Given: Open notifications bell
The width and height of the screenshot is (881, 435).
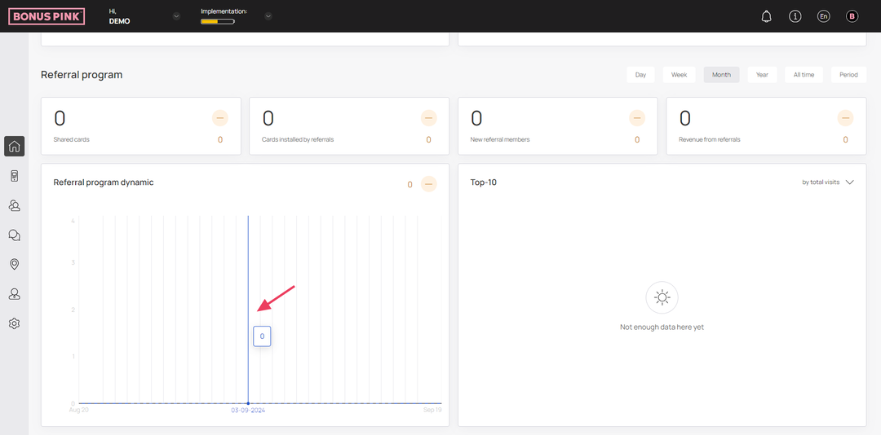Looking at the screenshot, I should pyautogui.click(x=766, y=16).
